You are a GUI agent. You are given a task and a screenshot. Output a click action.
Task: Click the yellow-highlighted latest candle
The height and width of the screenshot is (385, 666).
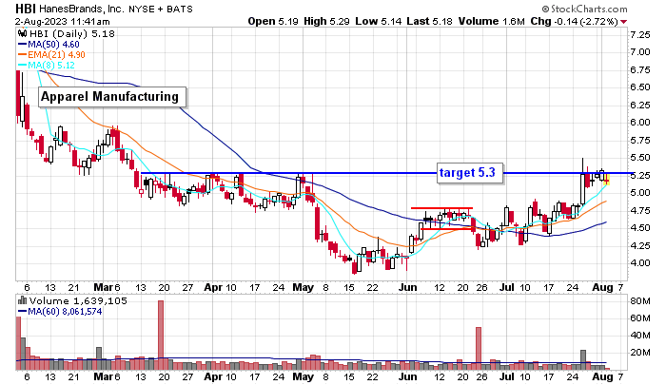tap(607, 180)
